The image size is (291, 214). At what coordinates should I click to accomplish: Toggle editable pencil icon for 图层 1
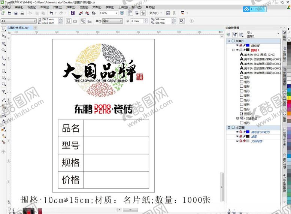point(244,50)
